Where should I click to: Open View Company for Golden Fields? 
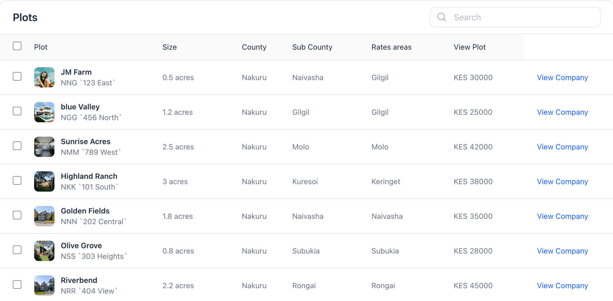tap(562, 216)
